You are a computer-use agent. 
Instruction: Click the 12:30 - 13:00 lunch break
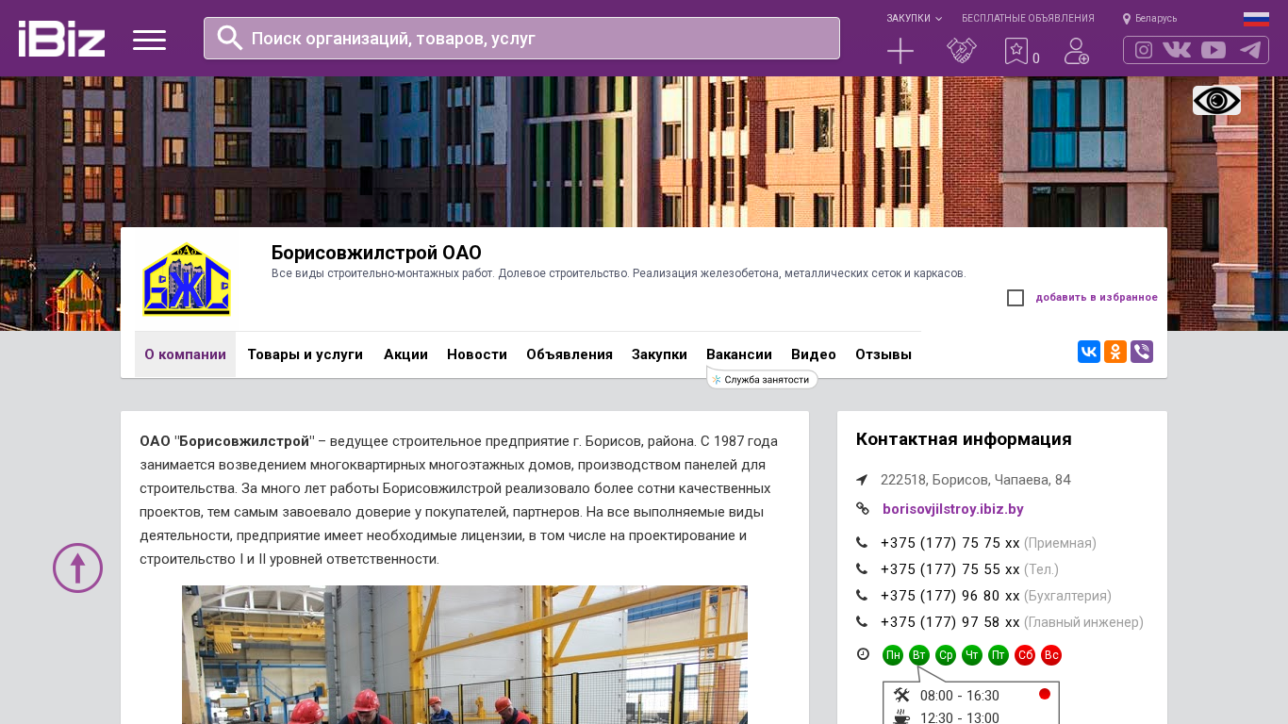tap(960, 717)
